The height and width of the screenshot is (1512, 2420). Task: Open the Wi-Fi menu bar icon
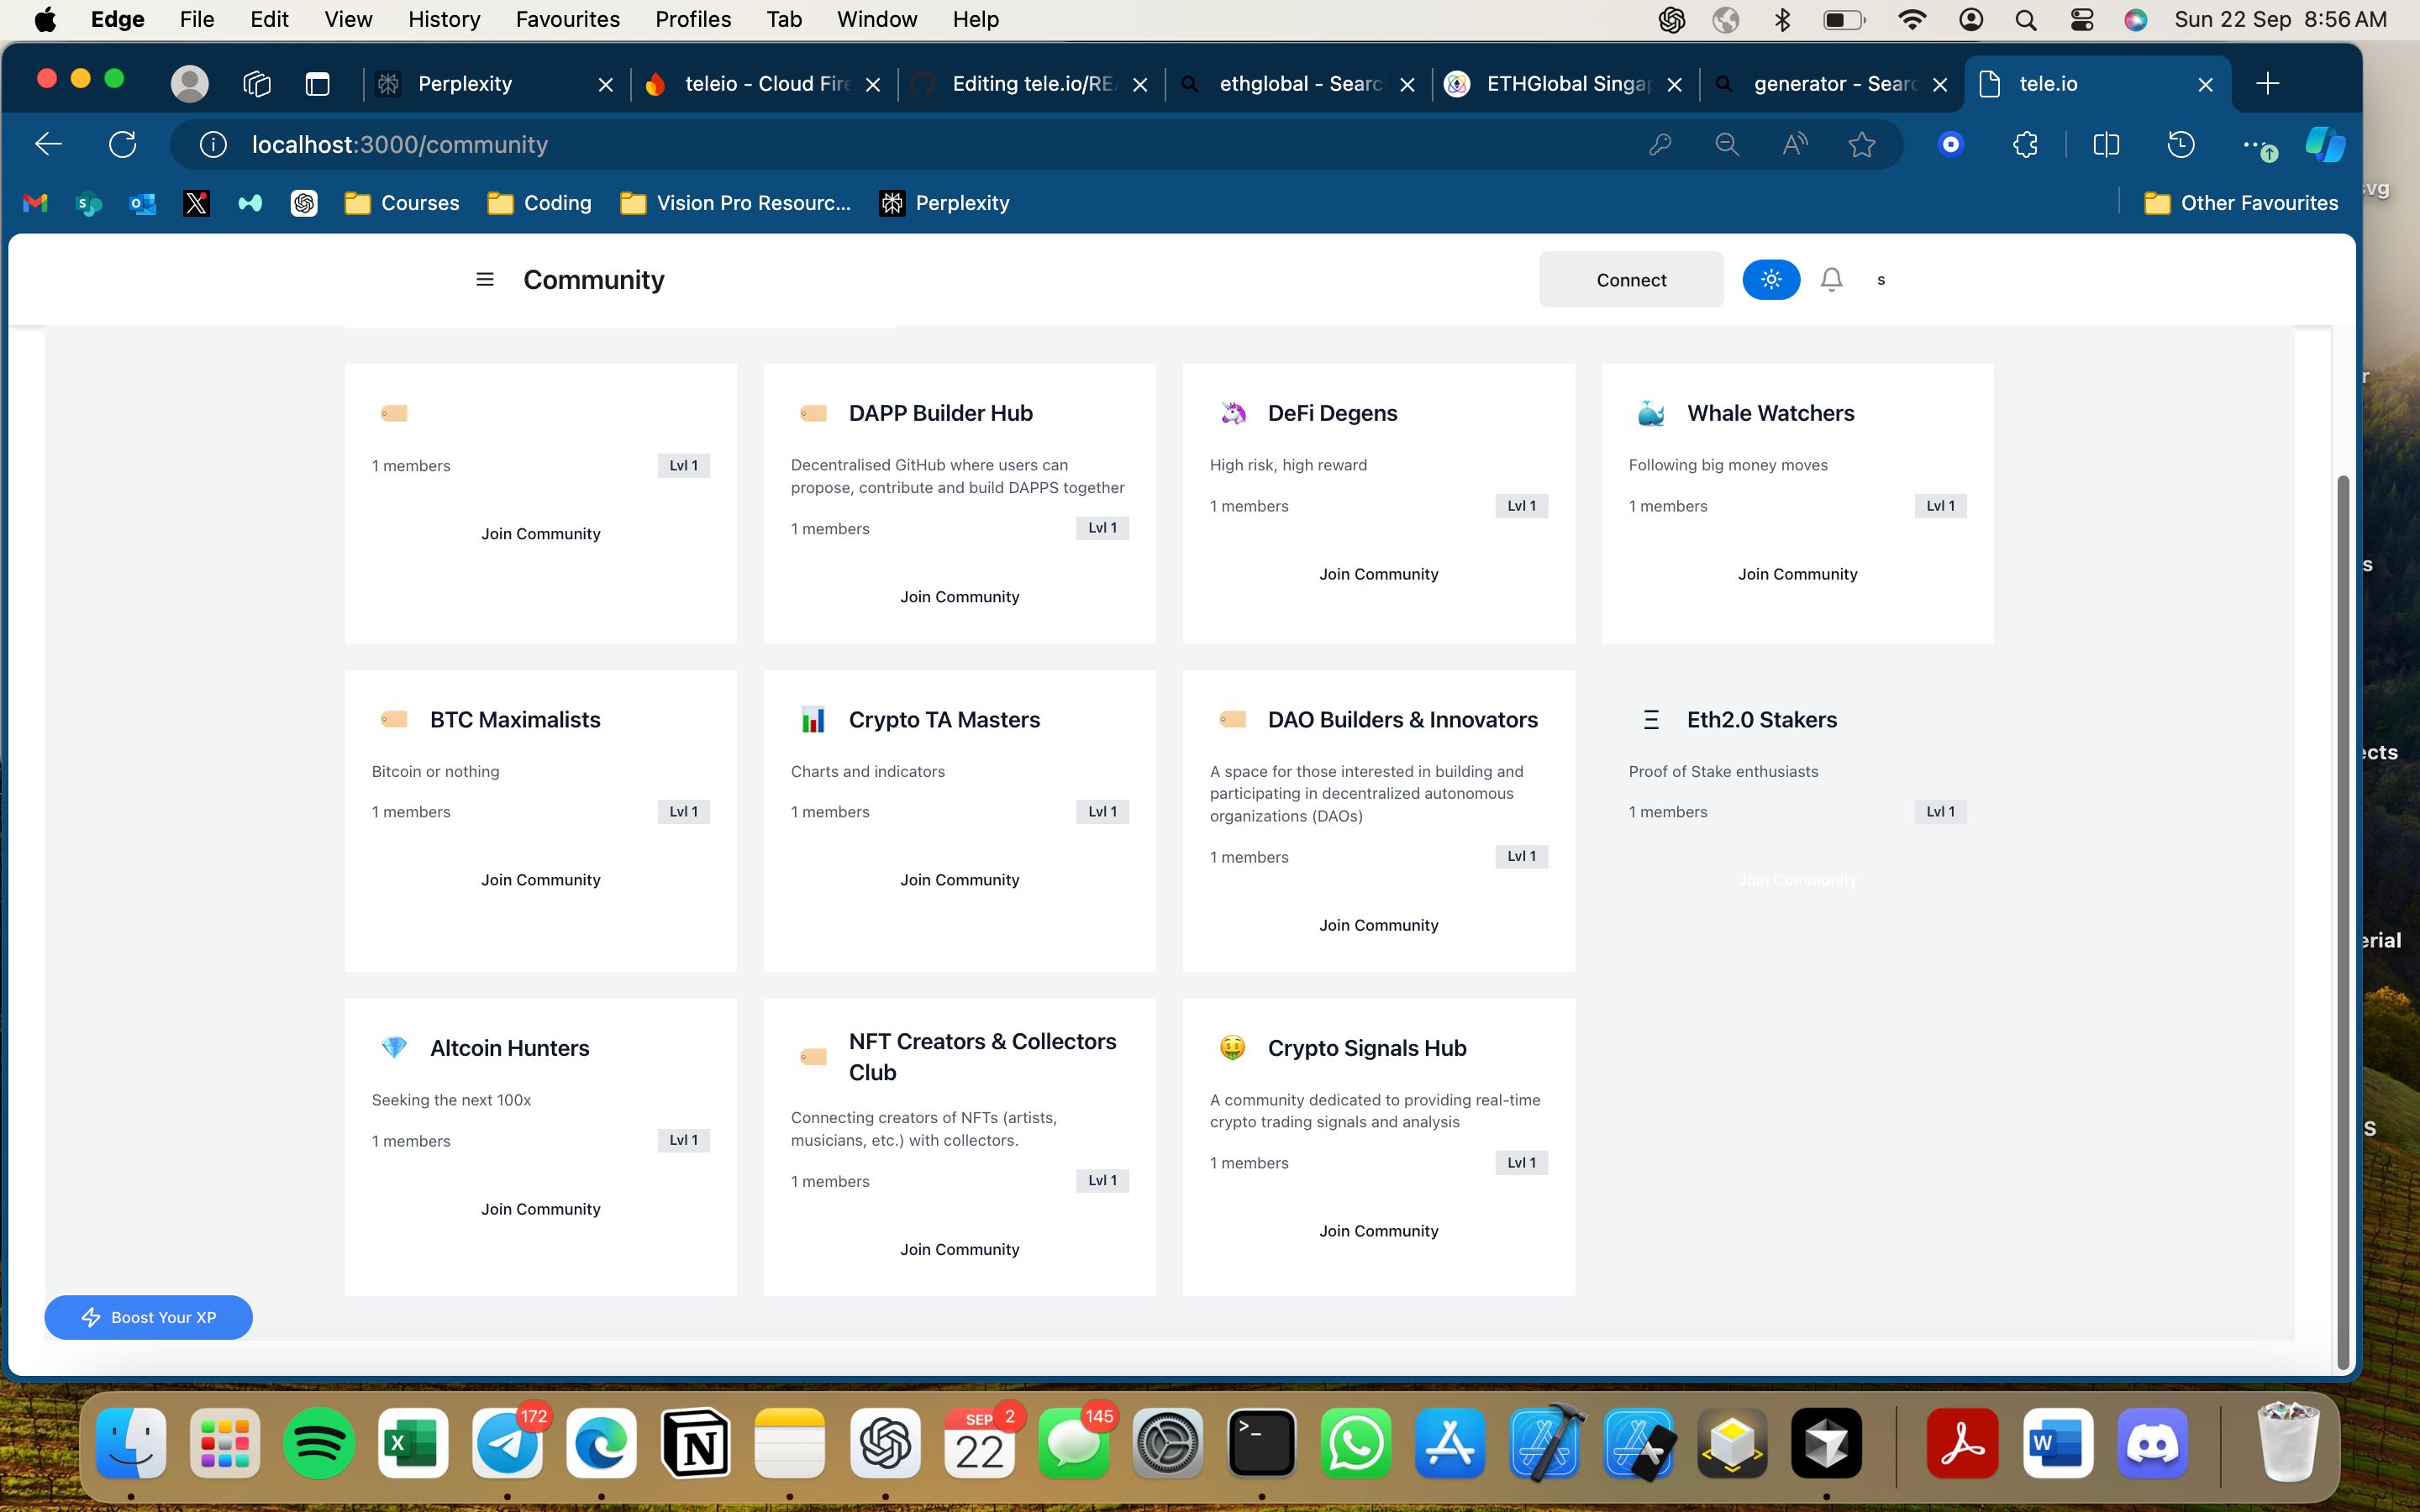1910,19
